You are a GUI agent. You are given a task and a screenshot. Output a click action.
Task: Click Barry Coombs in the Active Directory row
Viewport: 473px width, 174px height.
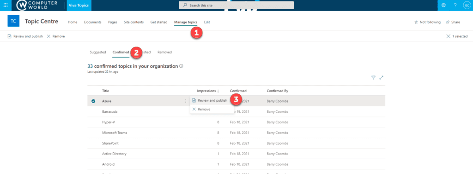[278, 154]
